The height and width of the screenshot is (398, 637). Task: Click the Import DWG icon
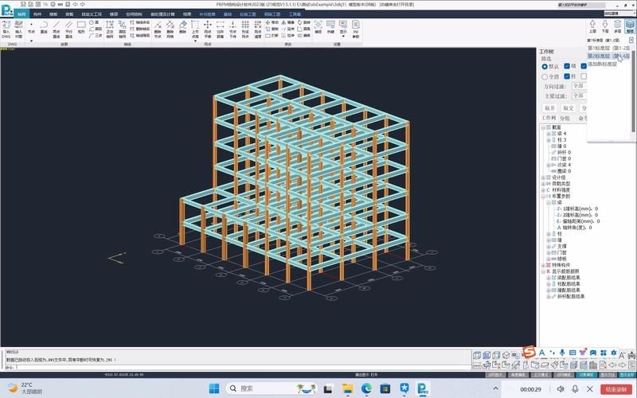pos(6,27)
